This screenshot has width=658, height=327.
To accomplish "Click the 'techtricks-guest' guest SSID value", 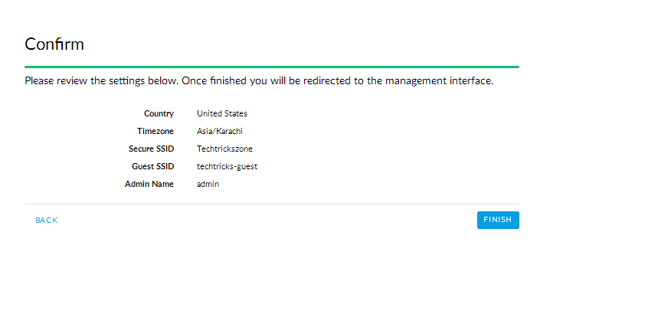I will pos(227,166).
